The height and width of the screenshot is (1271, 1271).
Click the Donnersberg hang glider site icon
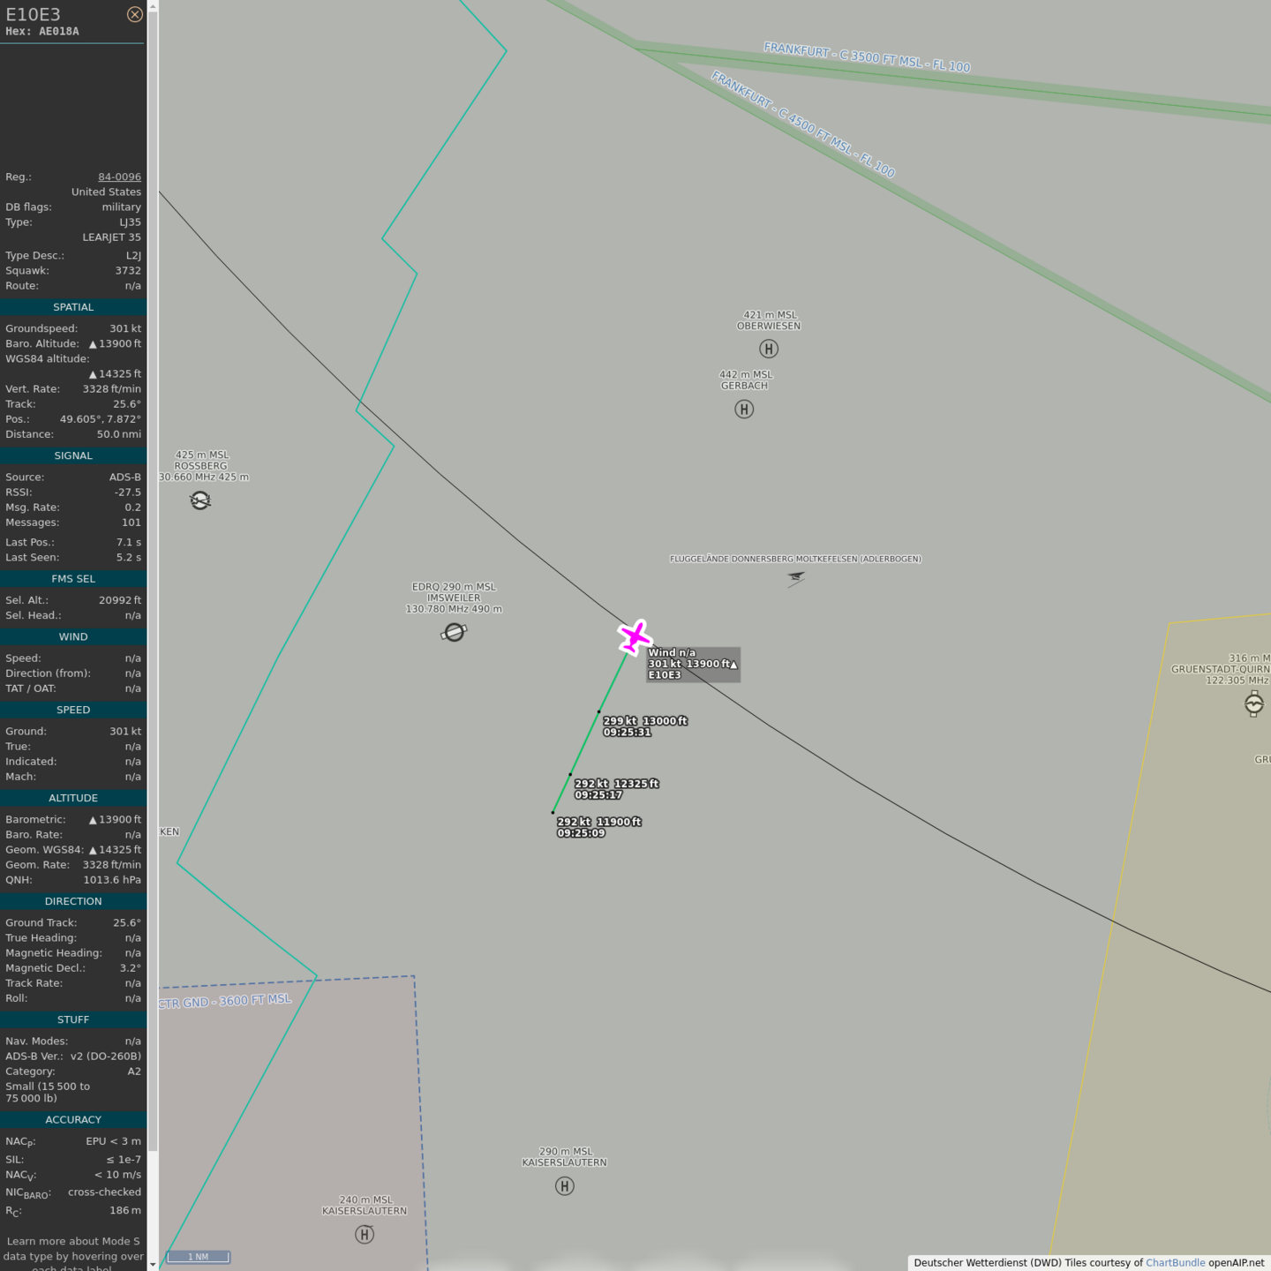[x=795, y=578]
